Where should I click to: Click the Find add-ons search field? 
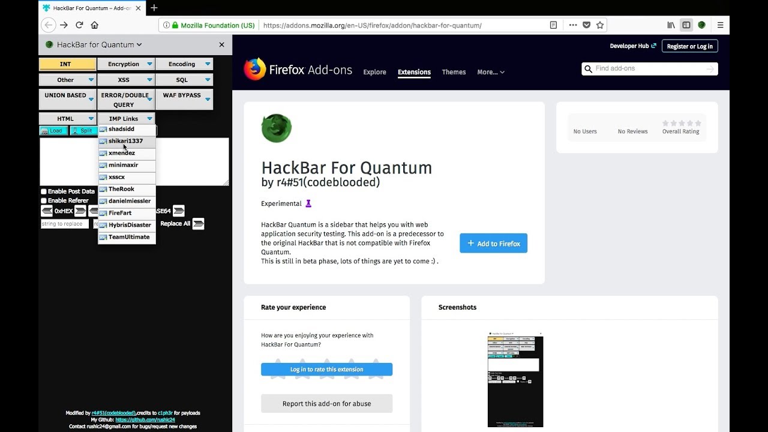coord(649,68)
